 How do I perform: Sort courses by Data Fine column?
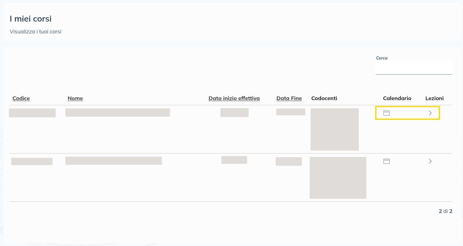pyautogui.click(x=289, y=98)
